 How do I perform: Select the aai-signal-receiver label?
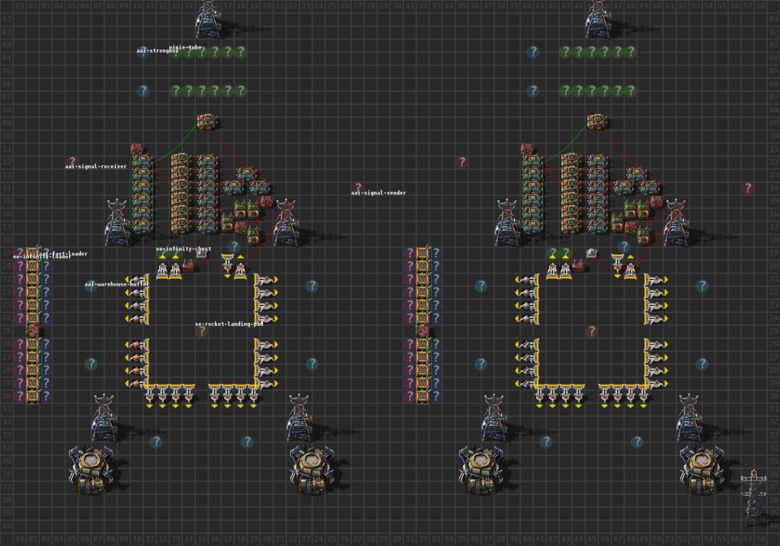95,166
